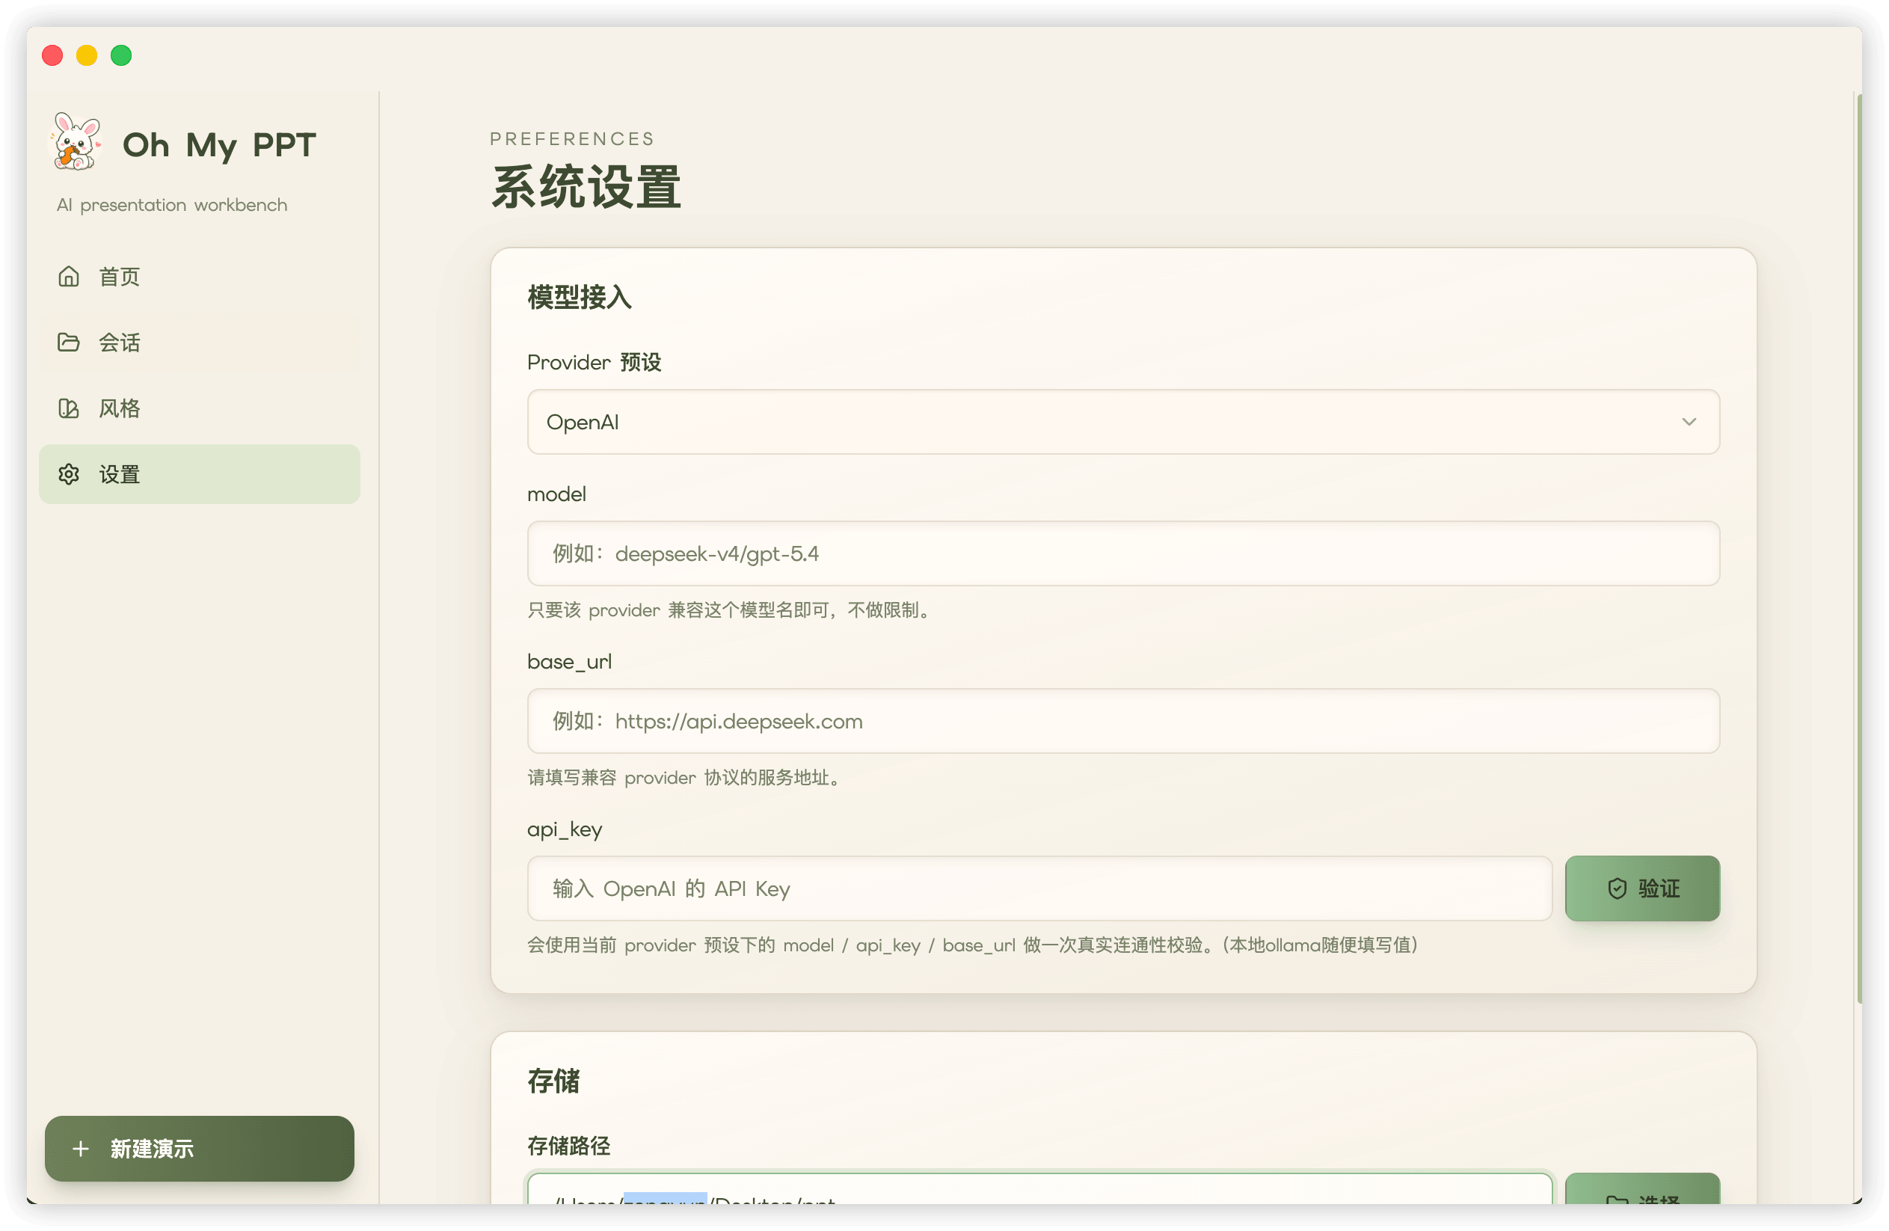
Task: Click the green macOS zoom button
Action: click(x=121, y=55)
